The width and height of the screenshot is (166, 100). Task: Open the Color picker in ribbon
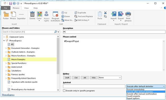point(39,16)
